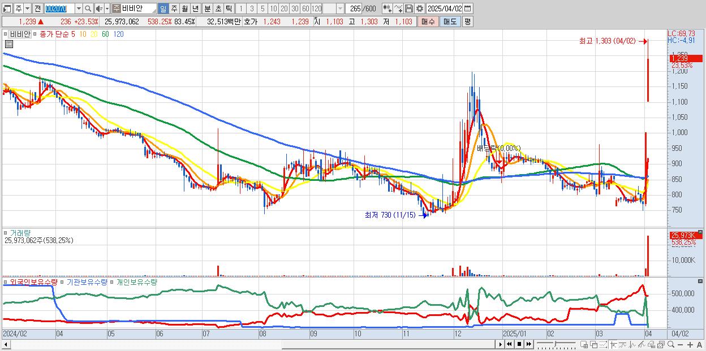This screenshot has width=706, height=351.
Task: Click the 전 button in toolbar
Action: (37, 8)
